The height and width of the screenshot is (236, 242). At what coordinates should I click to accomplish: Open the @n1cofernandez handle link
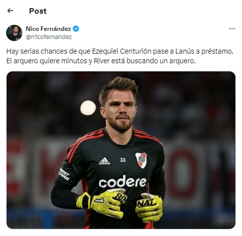pyautogui.click(x=49, y=37)
